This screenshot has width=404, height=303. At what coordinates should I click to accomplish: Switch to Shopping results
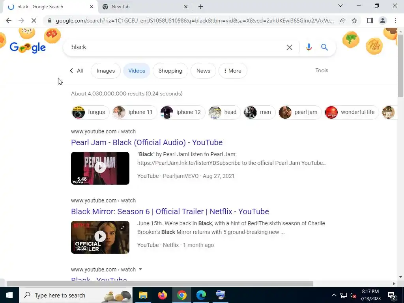170,71
